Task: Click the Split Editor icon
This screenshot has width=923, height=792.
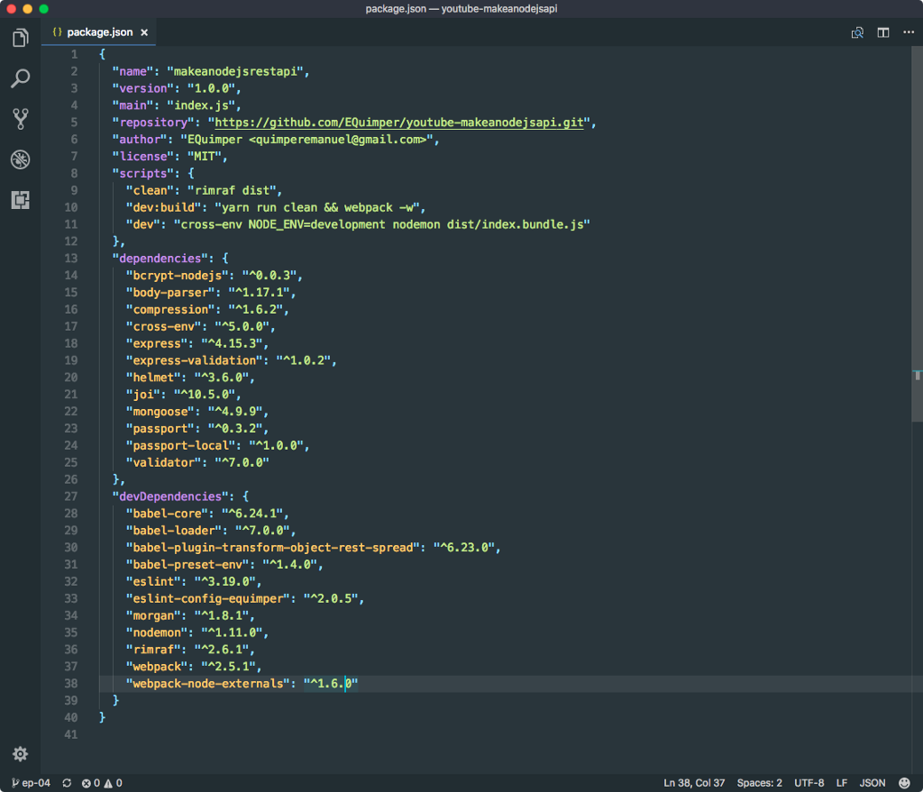Action: [x=883, y=32]
